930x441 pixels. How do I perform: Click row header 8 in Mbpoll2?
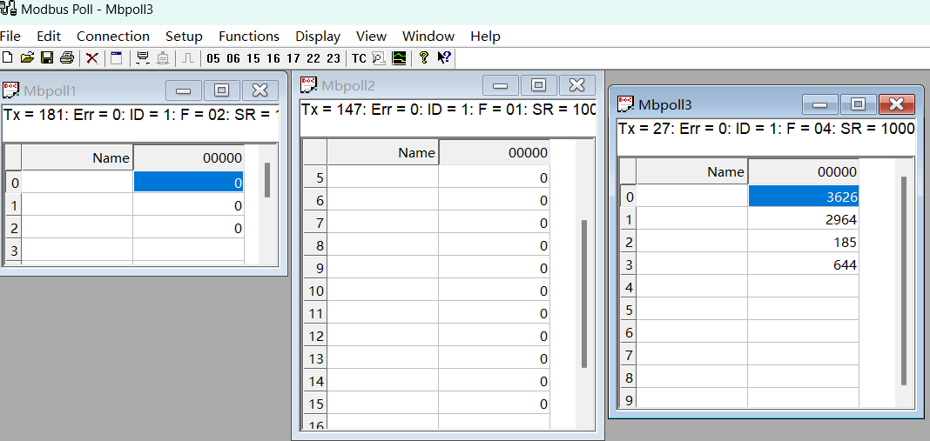[x=315, y=245]
